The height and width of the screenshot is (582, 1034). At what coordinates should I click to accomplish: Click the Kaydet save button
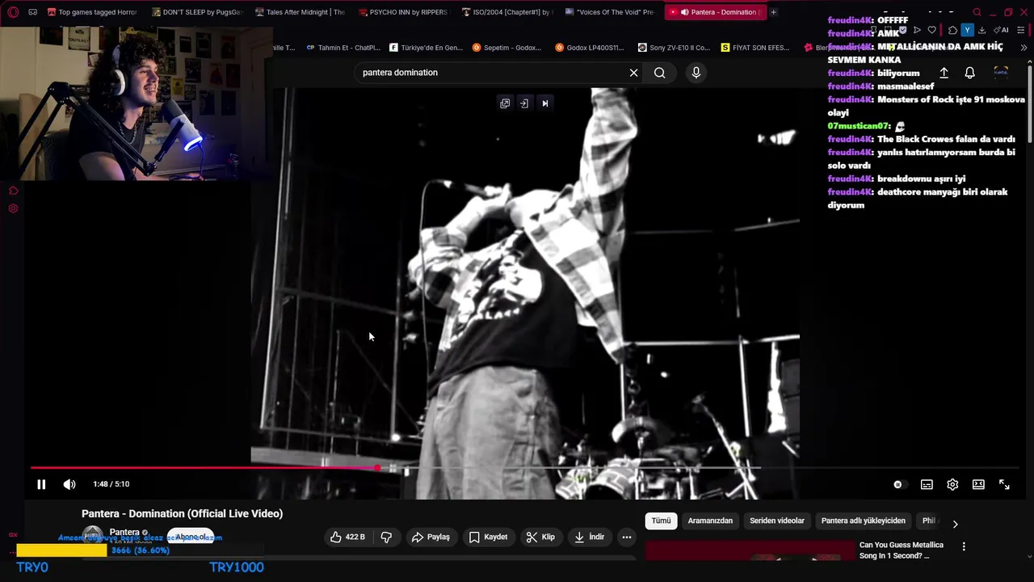tap(489, 537)
